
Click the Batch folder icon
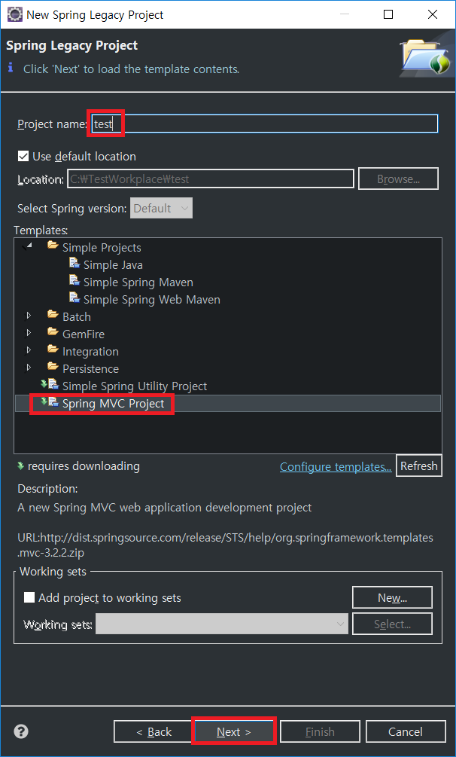(x=53, y=316)
